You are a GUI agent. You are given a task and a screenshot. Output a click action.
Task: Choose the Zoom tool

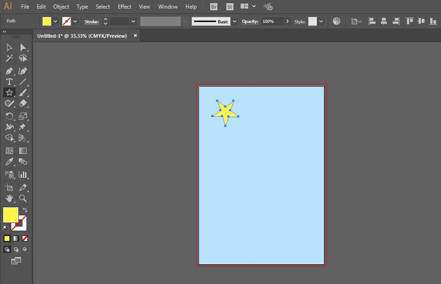pyautogui.click(x=23, y=198)
